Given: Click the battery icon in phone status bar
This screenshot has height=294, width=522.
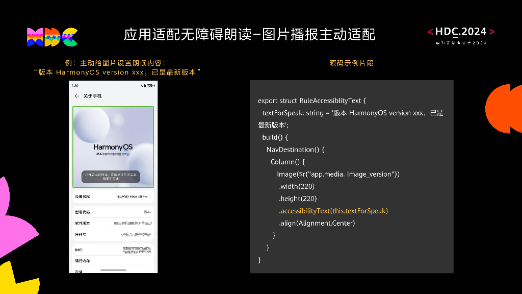Looking at the screenshot, I should pos(150,86).
